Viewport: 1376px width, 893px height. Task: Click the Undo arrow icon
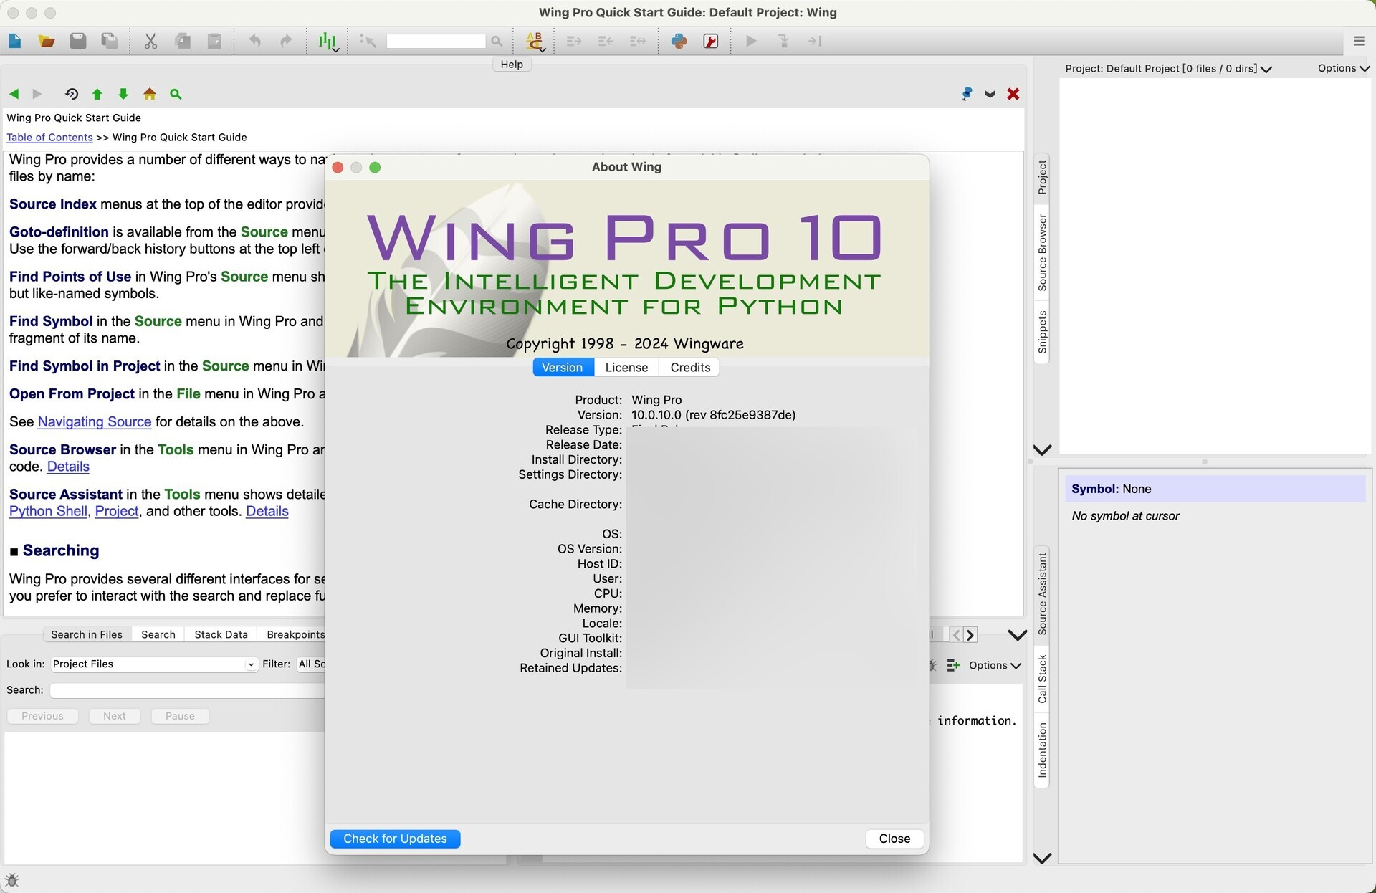(254, 41)
